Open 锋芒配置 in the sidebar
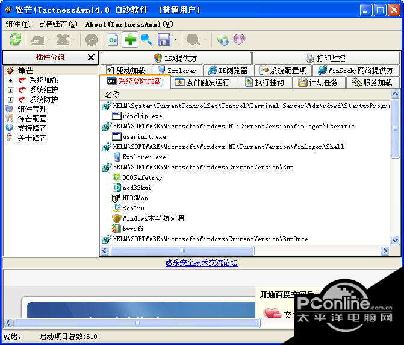Screen dimensions: 404x345 click(x=32, y=119)
